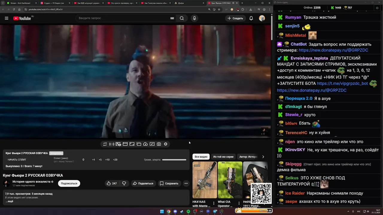
Task: Add +5 minutes to split
Action: tap(100, 160)
